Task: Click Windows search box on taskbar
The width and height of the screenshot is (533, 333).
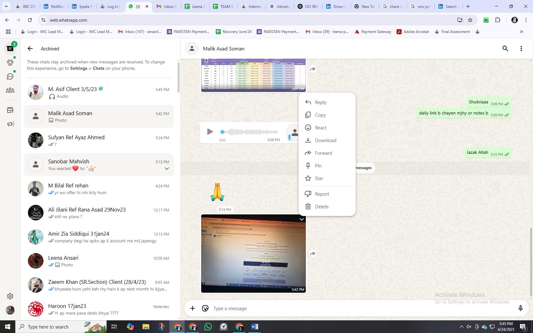Action: point(61,327)
